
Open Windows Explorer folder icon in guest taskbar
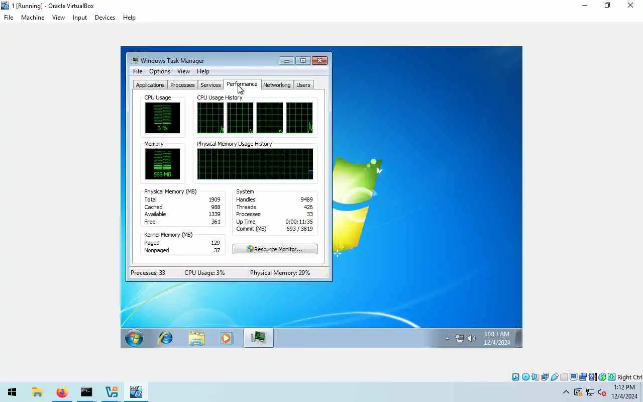[196, 338]
